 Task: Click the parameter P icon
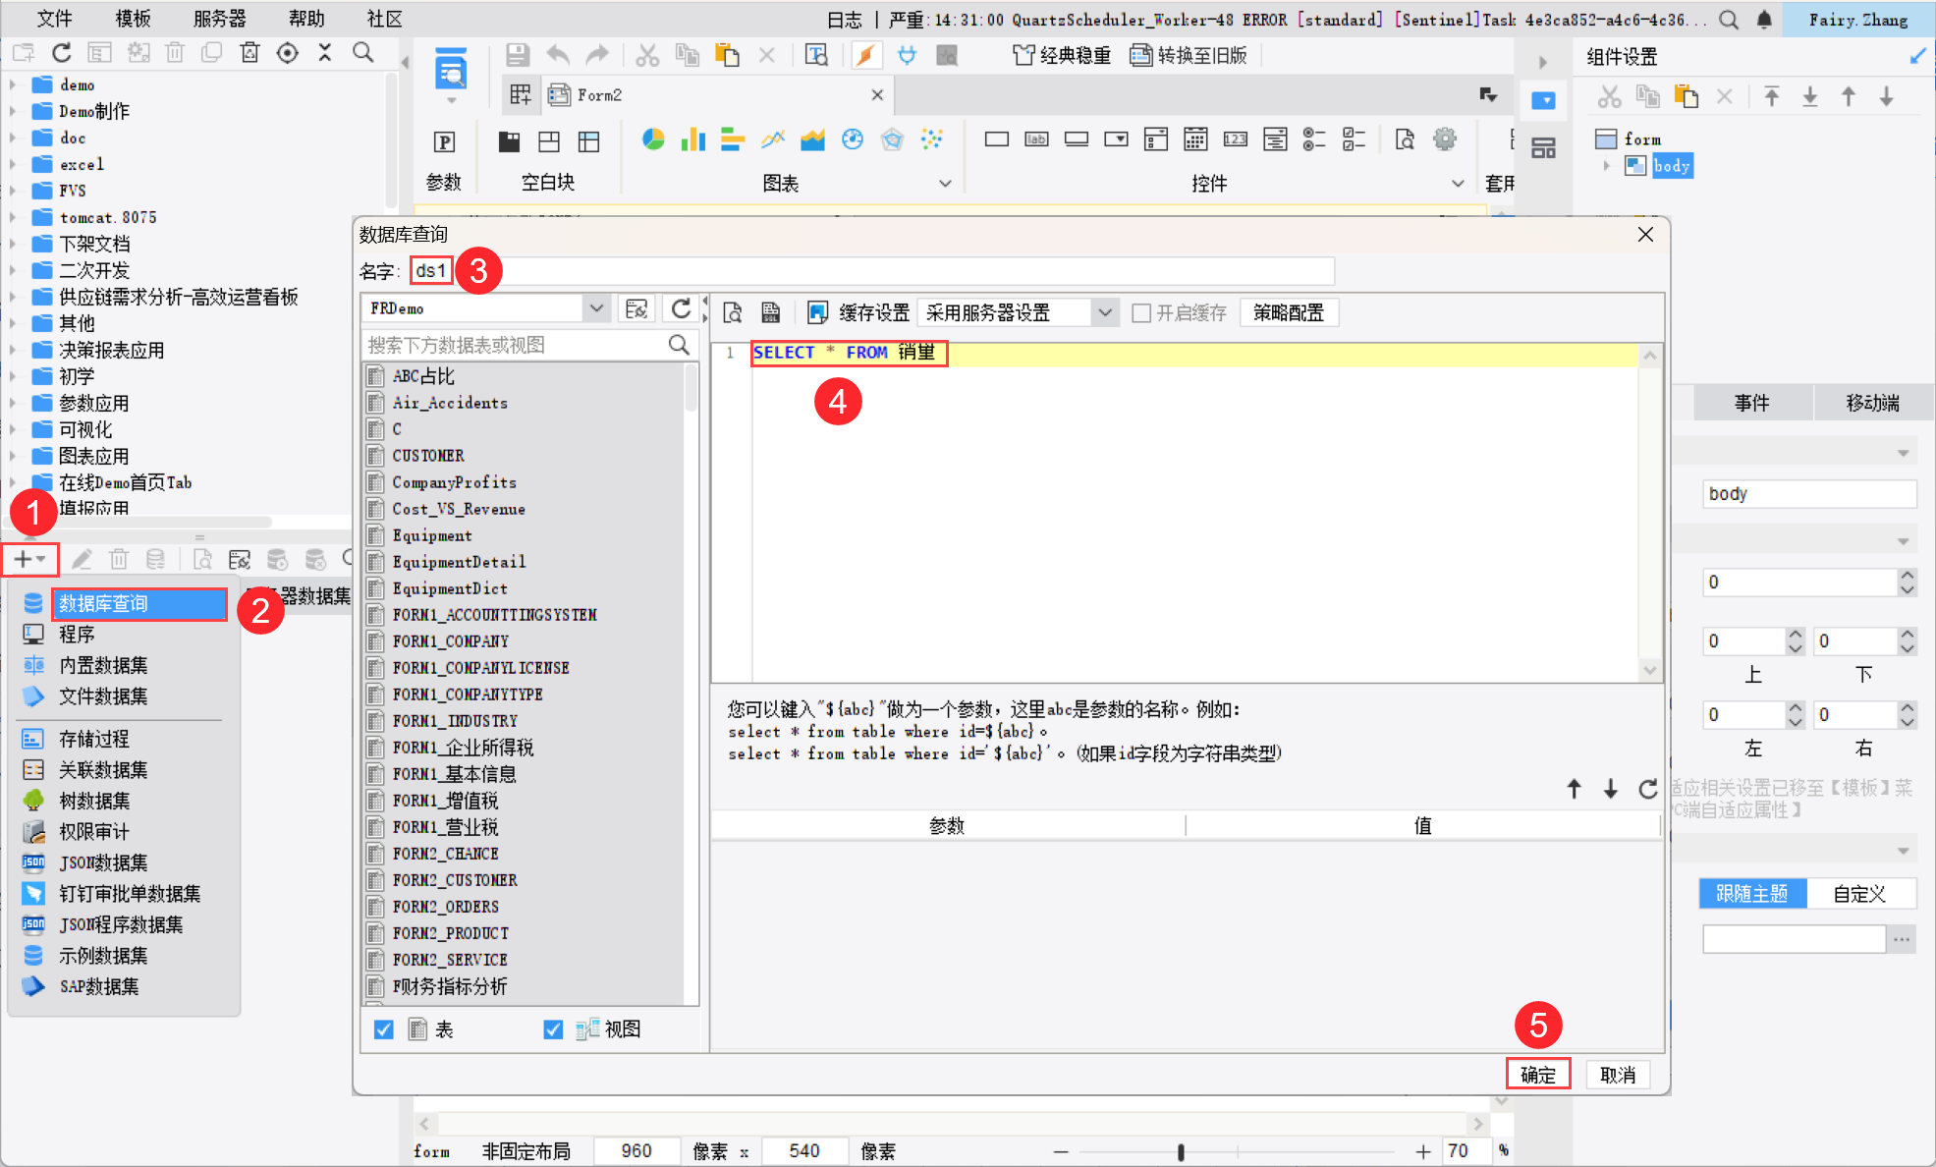(444, 141)
